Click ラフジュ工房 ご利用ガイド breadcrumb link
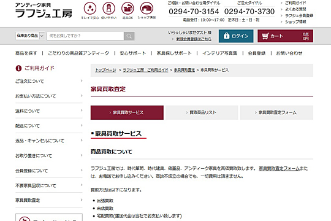 145,70
